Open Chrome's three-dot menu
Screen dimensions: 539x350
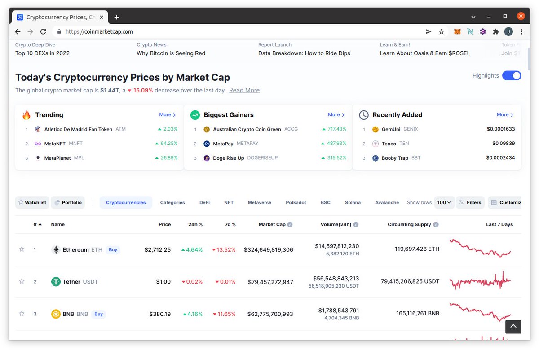[x=521, y=31]
